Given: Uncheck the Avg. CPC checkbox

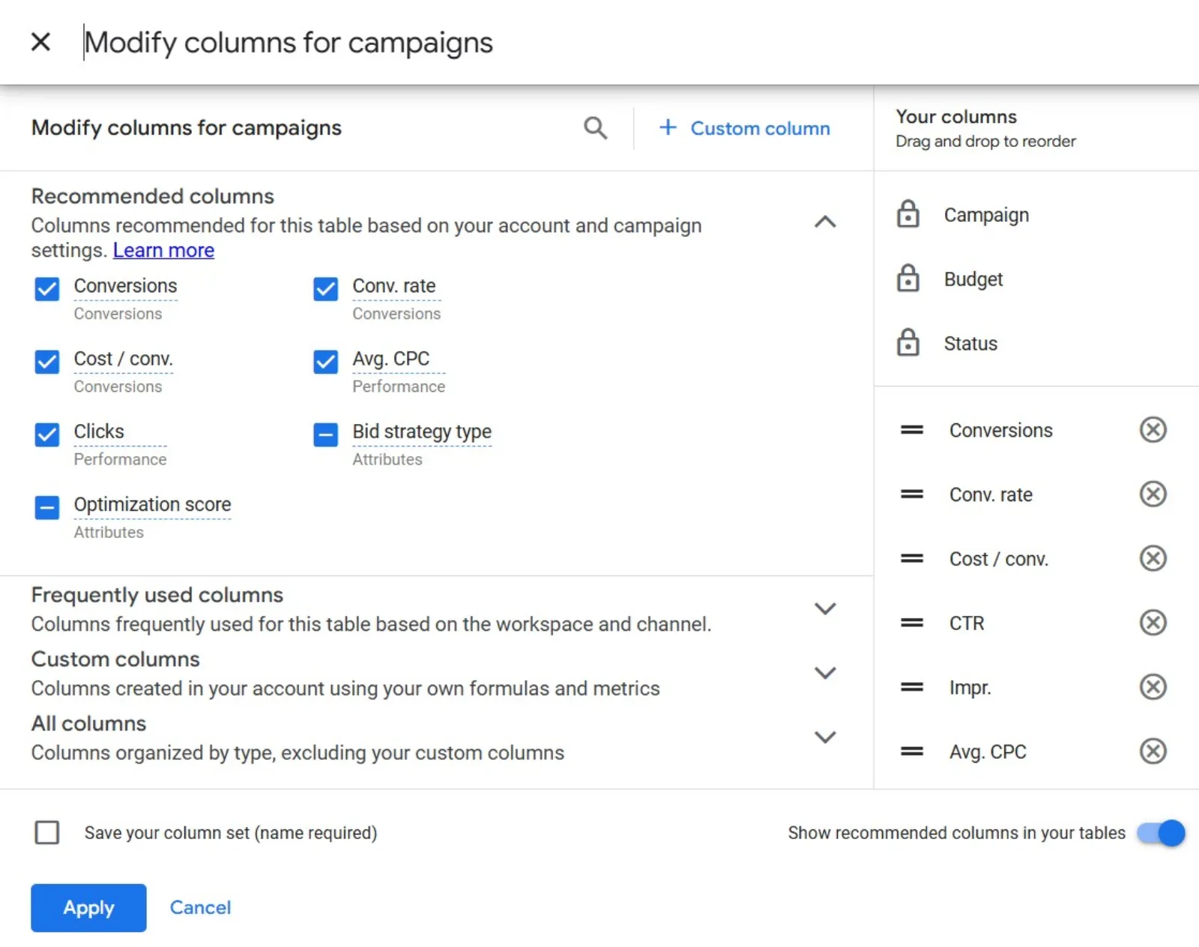Looking at the screenshot, I should (326, 362).
